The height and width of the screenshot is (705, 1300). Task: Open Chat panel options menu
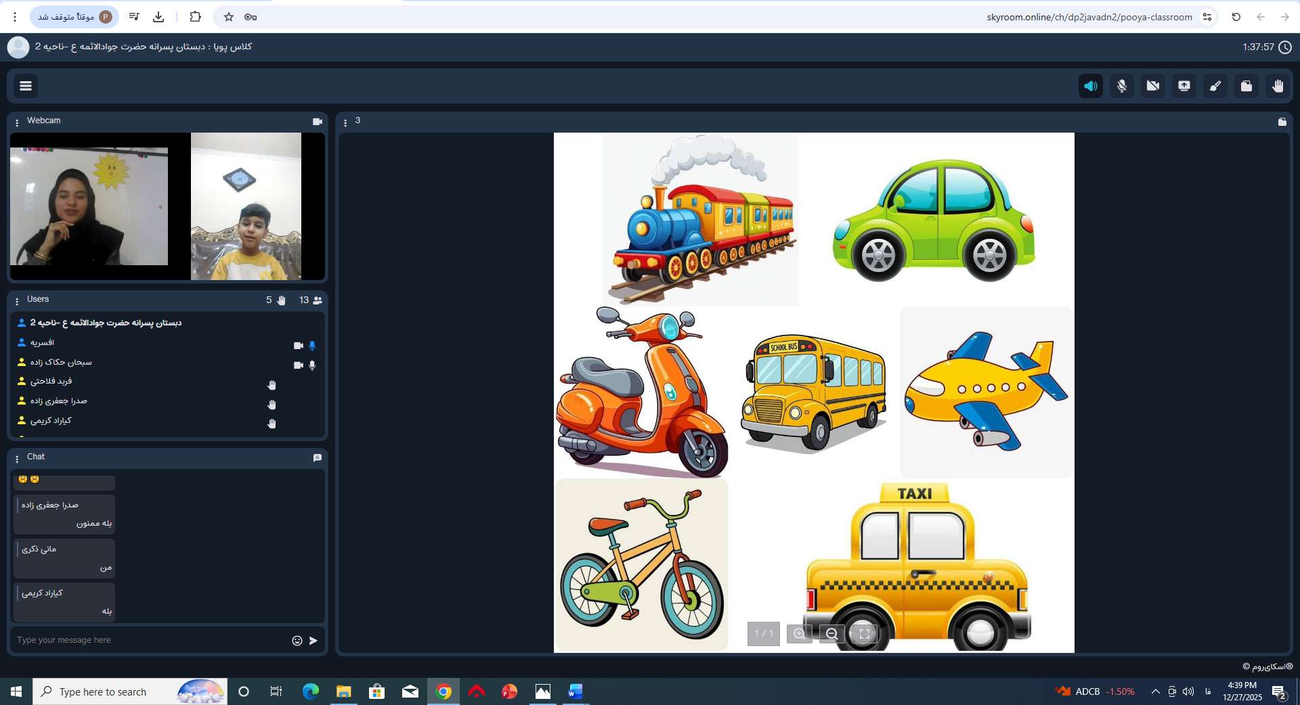click(17, 459)
